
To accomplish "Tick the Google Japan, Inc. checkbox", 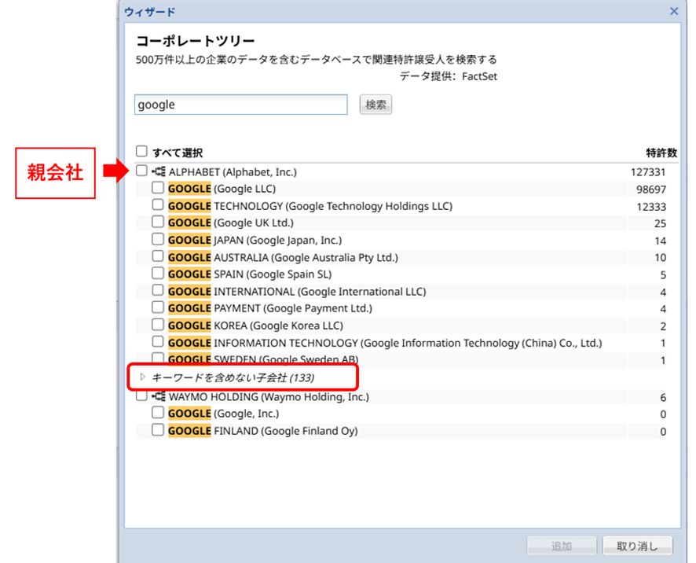I will 158,239.
